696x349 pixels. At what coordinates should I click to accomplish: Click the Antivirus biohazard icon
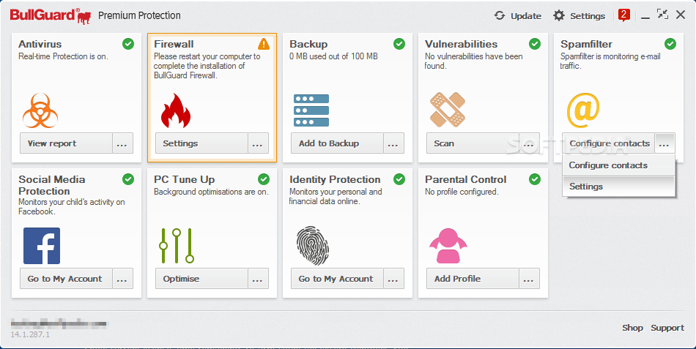point(40,110)
